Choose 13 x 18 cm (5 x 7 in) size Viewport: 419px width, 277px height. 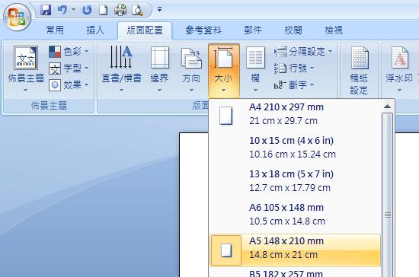[x=295, y=180]
